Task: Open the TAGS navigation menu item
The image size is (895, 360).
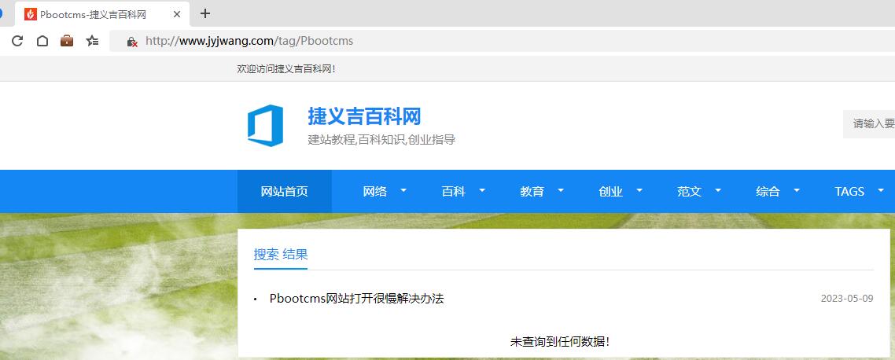Action: [849, 192]
